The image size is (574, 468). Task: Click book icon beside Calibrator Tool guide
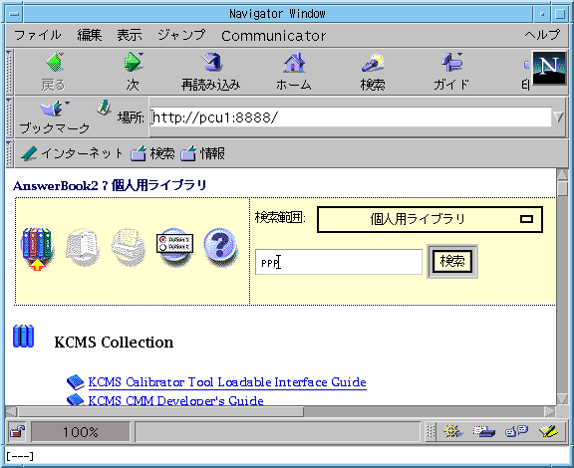click(76, 382)
